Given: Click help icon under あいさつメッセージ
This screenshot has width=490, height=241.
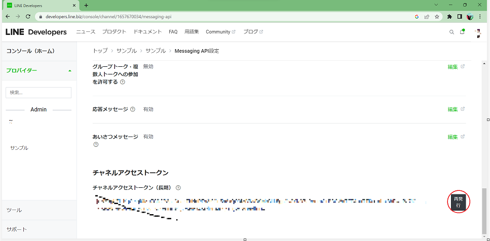Looking at the screenshot, I should click(96, 144).
